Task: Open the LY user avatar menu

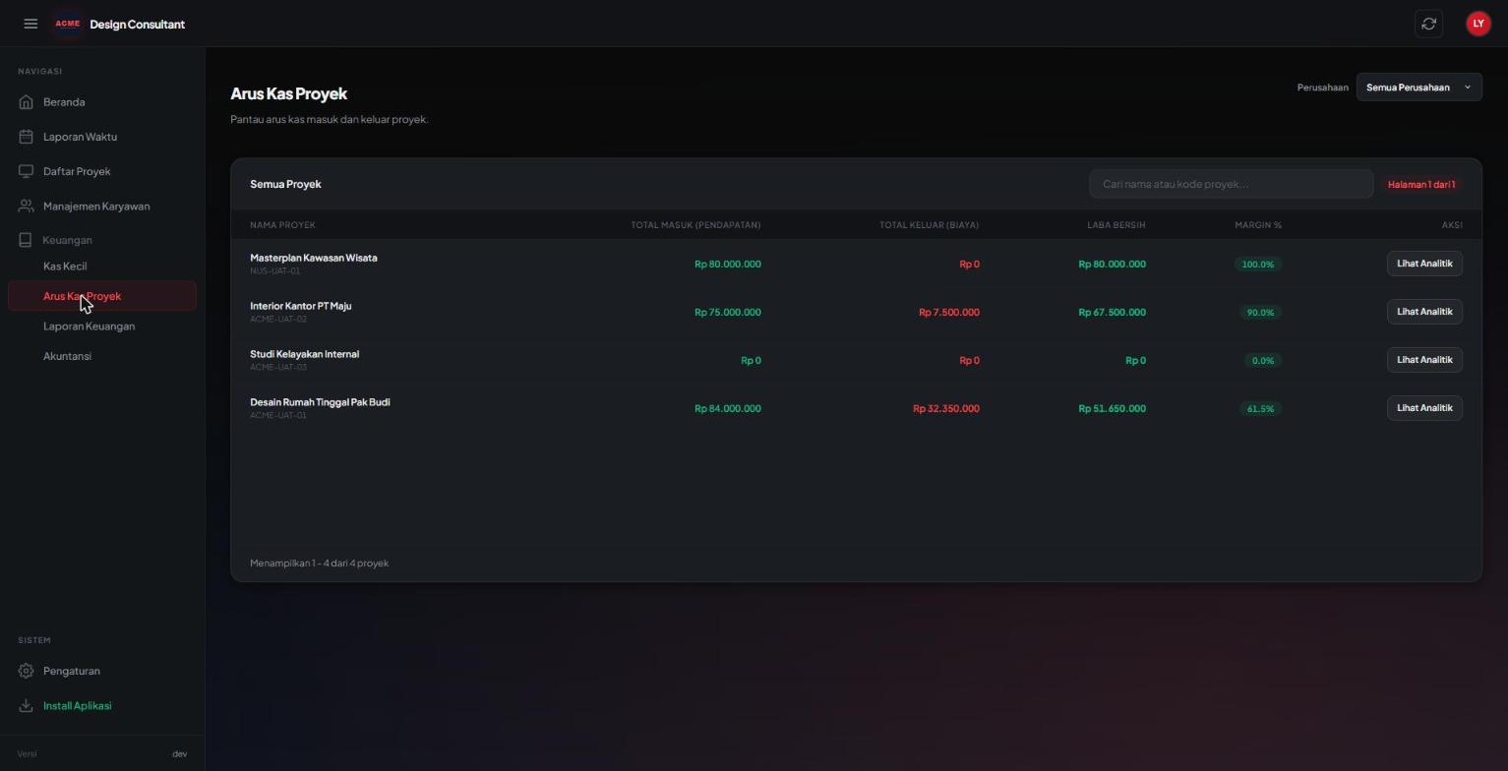Action: pyautogui.click(x=1478, y=24)
